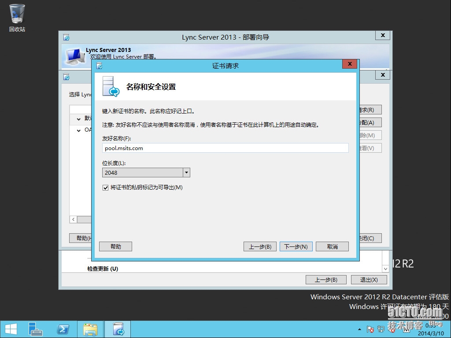Click the 分配(A) button in certificate wizard
451x338 pixels.
(370, 123)
